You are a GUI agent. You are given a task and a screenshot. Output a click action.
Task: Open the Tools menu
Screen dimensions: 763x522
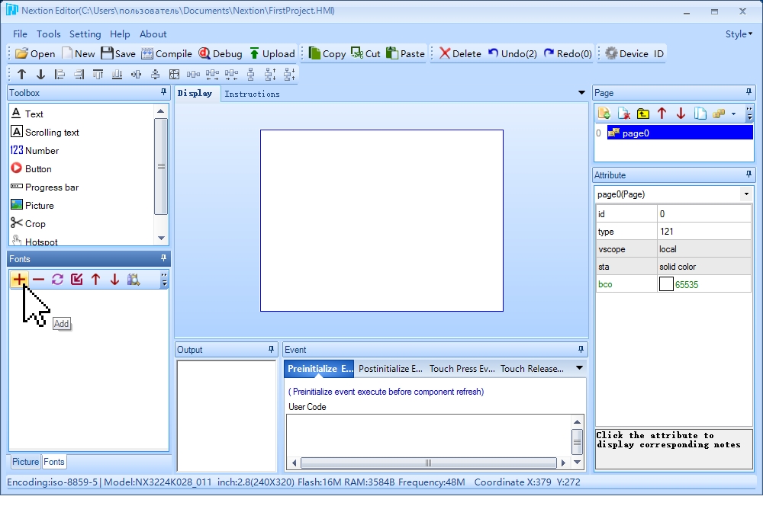[49, 34]
